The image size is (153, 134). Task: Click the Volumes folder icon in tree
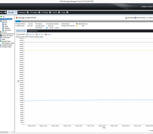[1, 21]
